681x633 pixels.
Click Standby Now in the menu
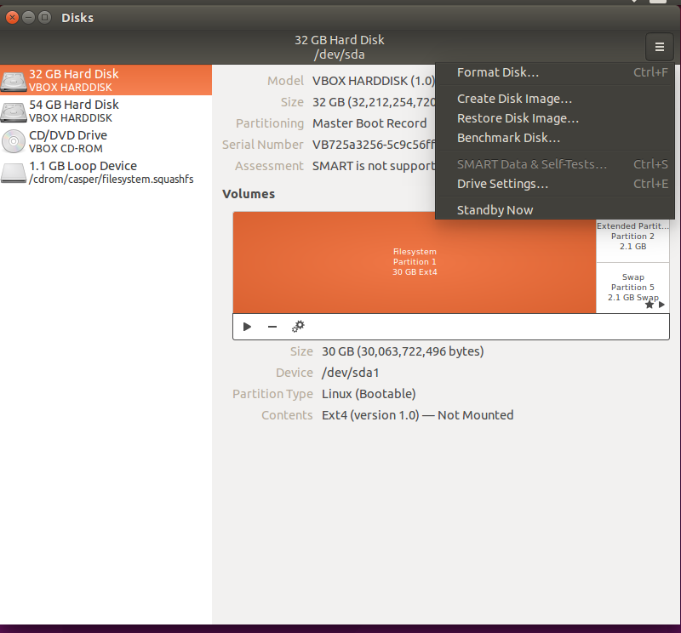(x=495, y=210)
